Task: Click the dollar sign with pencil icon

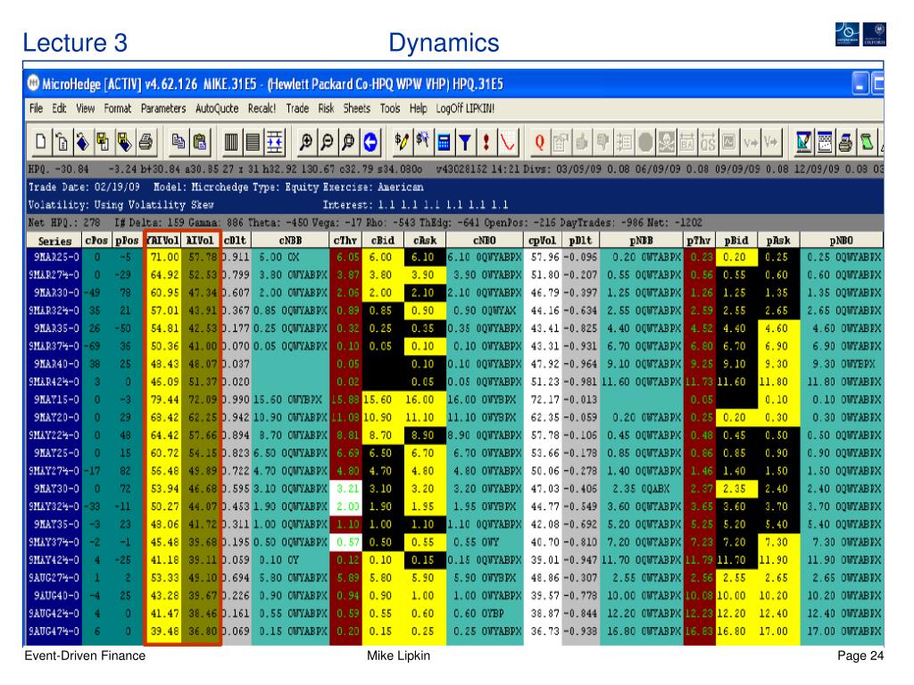Action: (401, 142)
